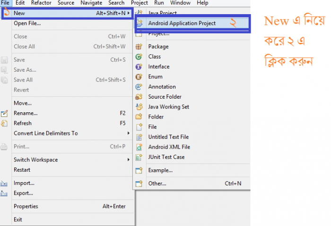Image resolution: width=331 pixels, height=226 pixels.
Task: Click the Source Folder icon
Action: click(139, 97)
